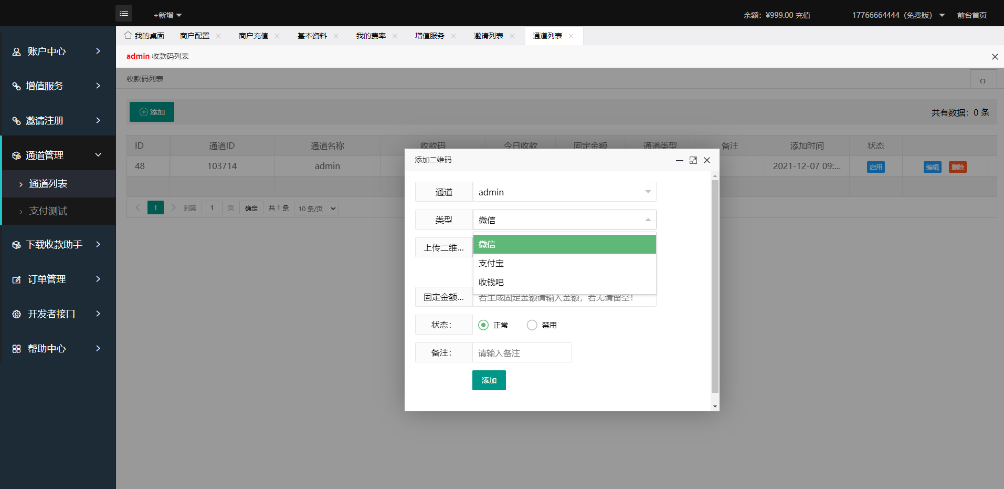The width and height of the screenshot is (1004, 489).
Task: Click the red 删除 button in table row
Action: tap(957, 167)
